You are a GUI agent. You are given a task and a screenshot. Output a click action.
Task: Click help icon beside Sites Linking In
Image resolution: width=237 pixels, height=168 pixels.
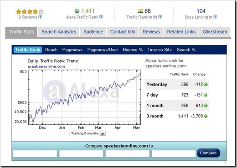215,17
